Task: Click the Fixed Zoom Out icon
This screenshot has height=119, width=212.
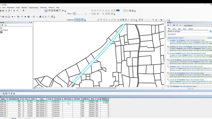Action: [x=9, y=17]
